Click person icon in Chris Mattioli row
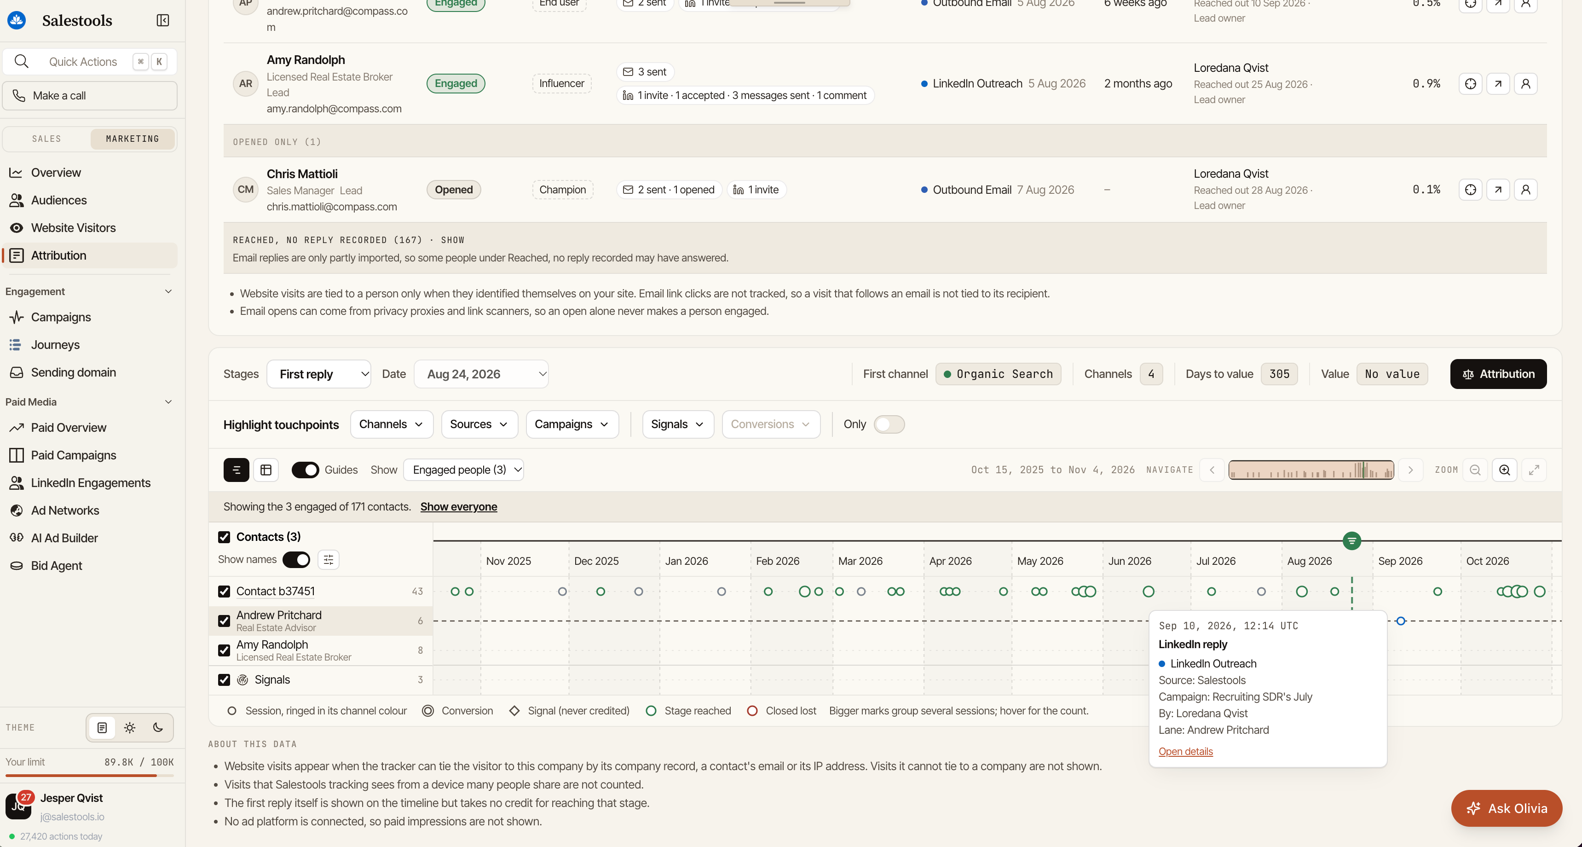 coord(1525,190)
